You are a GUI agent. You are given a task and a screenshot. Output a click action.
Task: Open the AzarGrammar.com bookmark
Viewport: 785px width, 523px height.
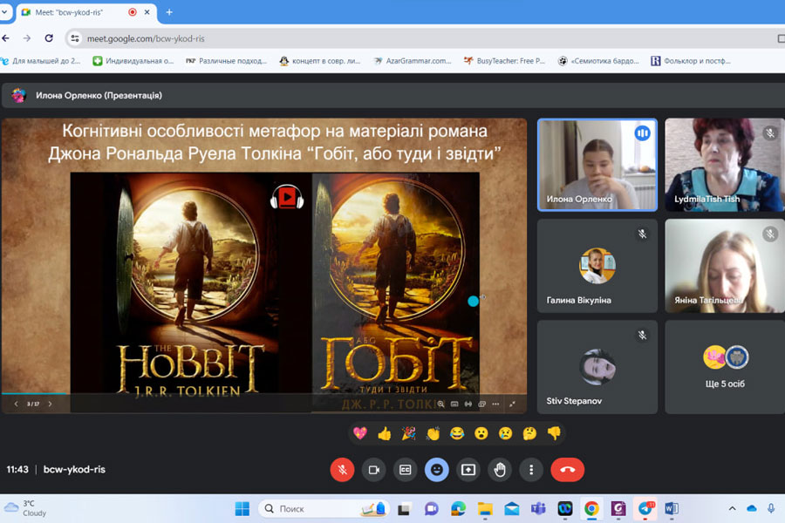coord(413,61)
